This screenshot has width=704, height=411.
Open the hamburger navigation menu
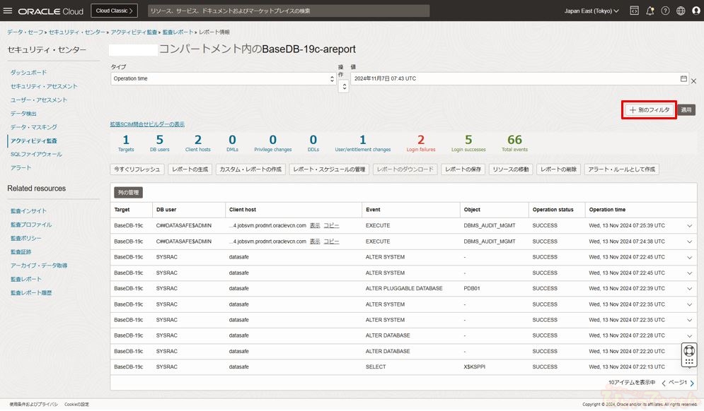pos(8,11)
